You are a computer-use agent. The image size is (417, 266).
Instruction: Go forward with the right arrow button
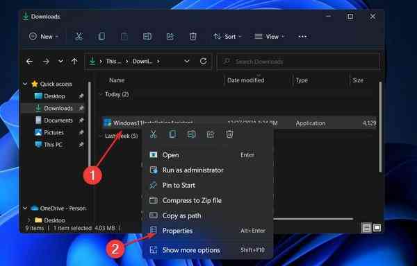click(x=47, y=62)
